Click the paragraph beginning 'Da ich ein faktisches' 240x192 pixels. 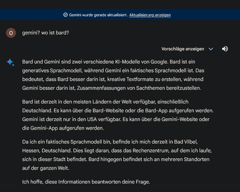pos(117,155)
